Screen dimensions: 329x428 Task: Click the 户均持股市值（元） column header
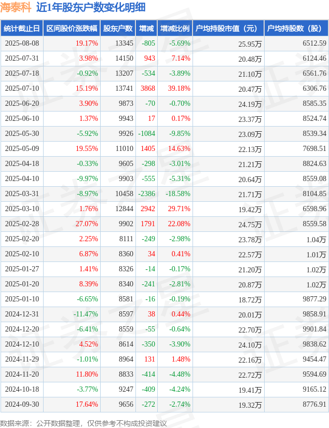[x=228, y=29]
